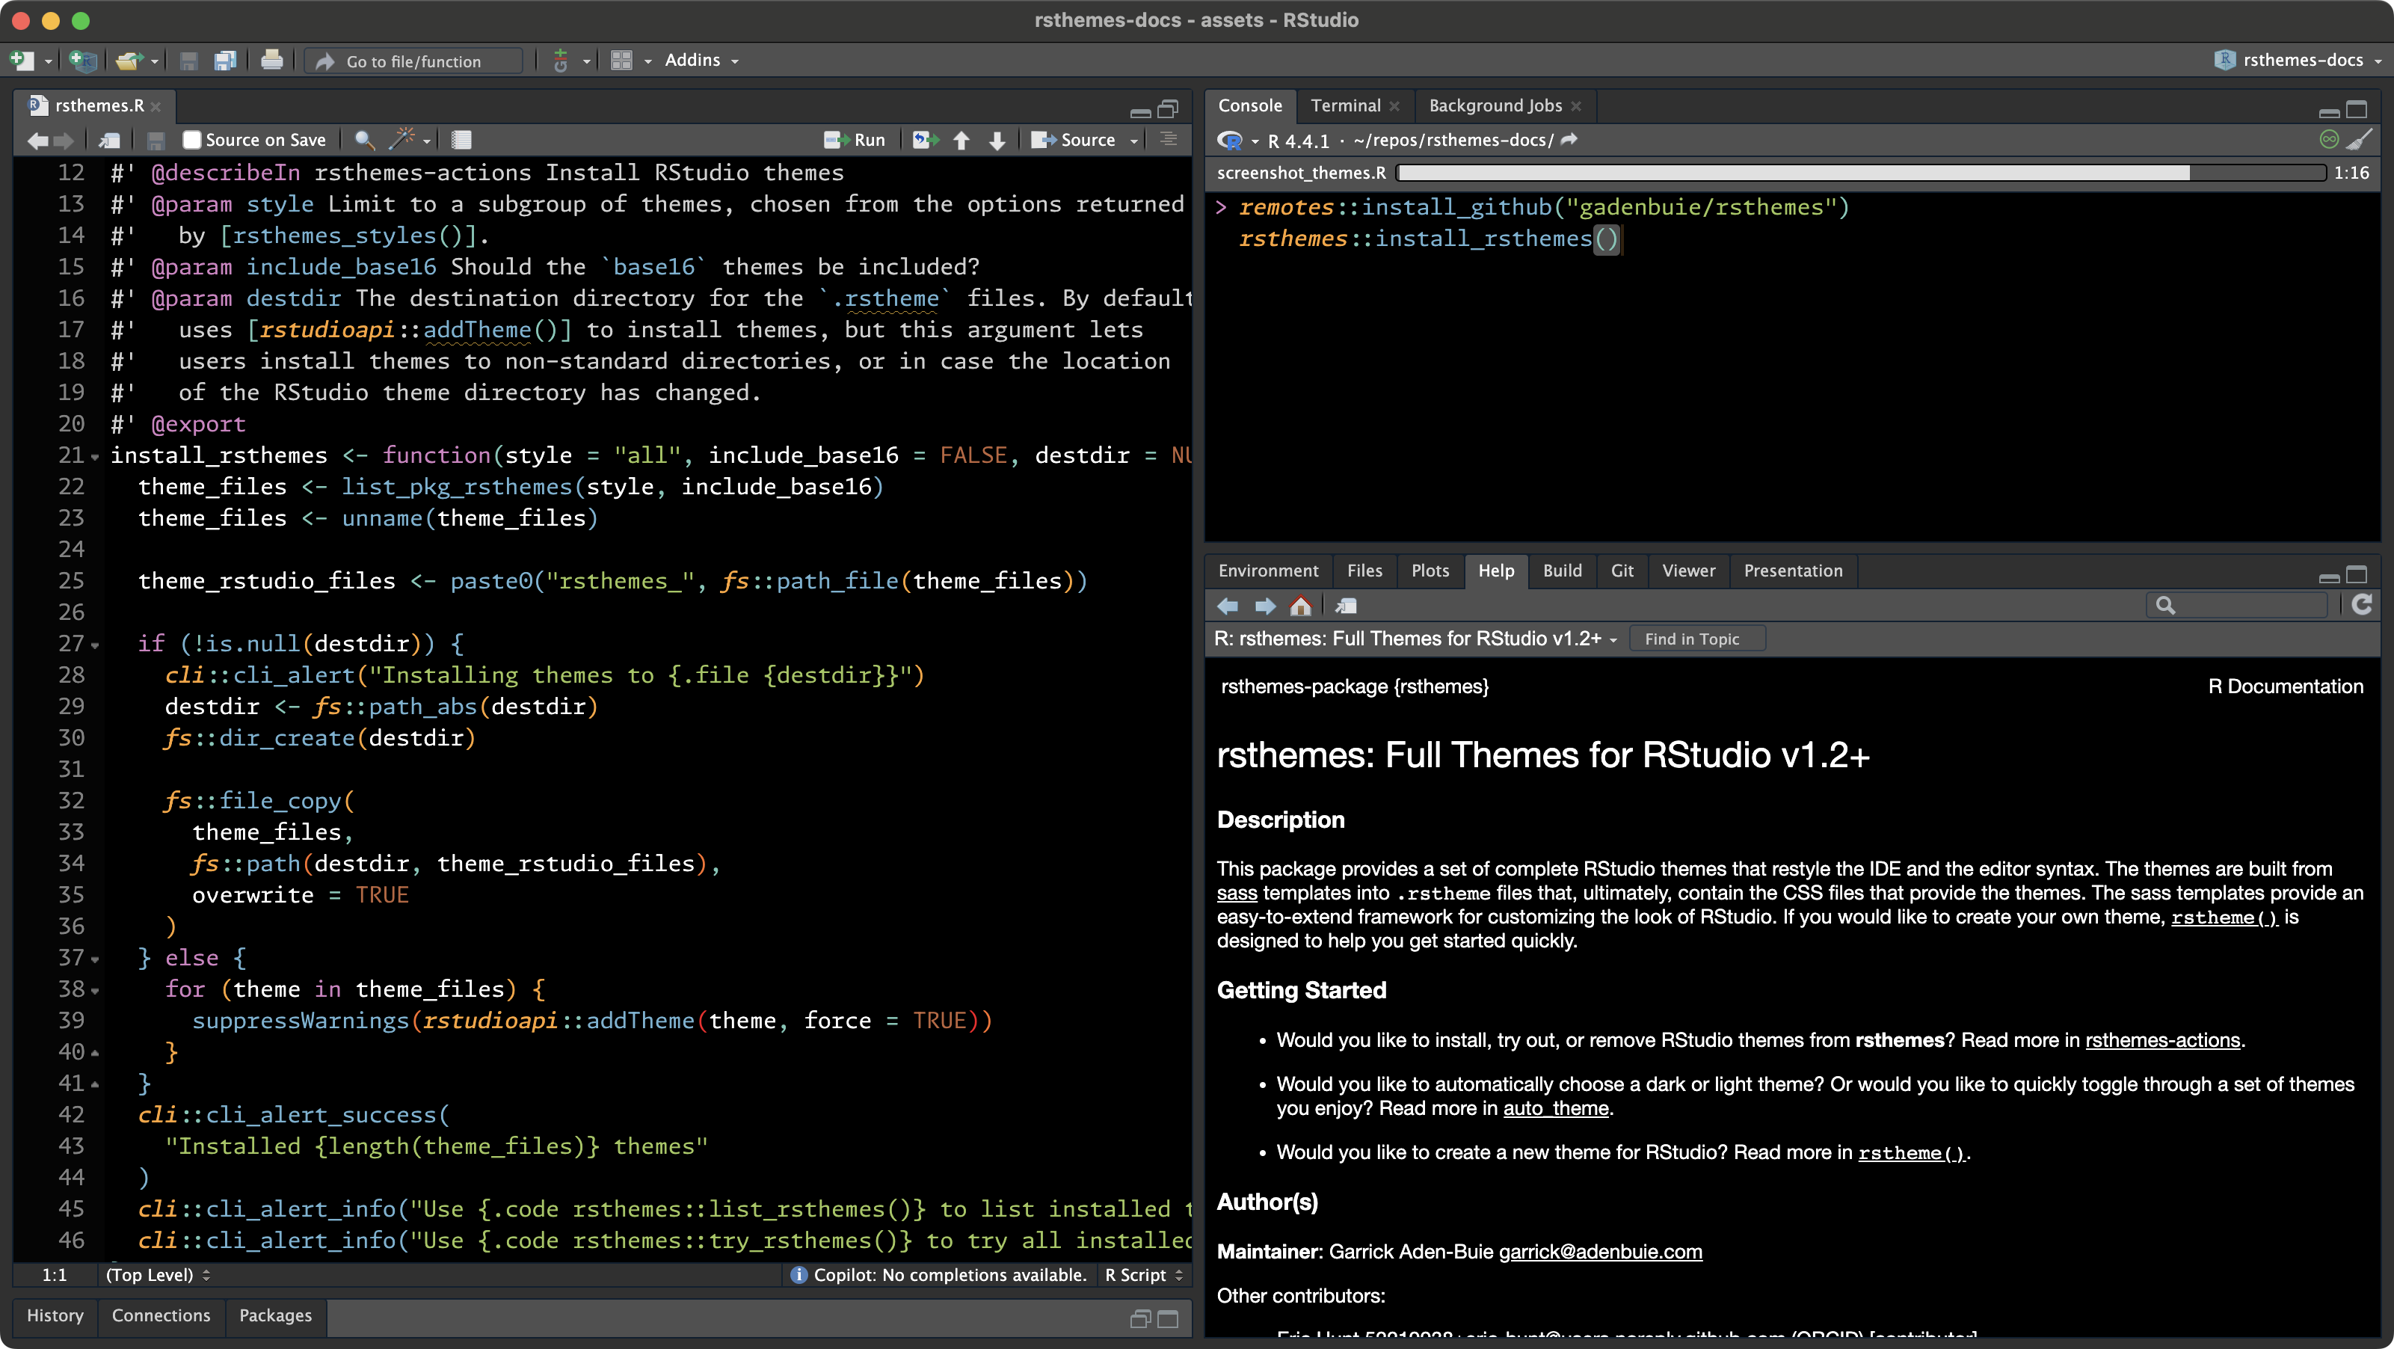Toggle code fold arrow on line 27
This screenshot has height=1349, width=2394.
pos(95,645)
